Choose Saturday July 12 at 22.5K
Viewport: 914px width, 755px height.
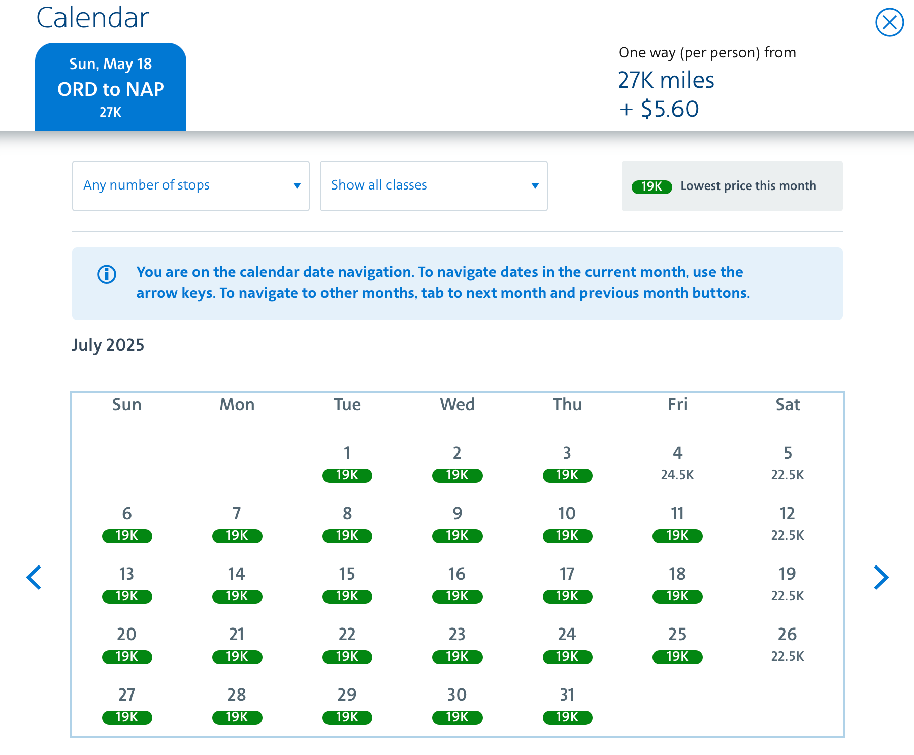787,524
